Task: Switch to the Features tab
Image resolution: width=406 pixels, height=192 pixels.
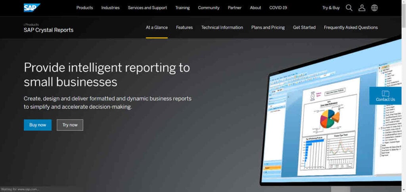Action: [x=184, y=27]
